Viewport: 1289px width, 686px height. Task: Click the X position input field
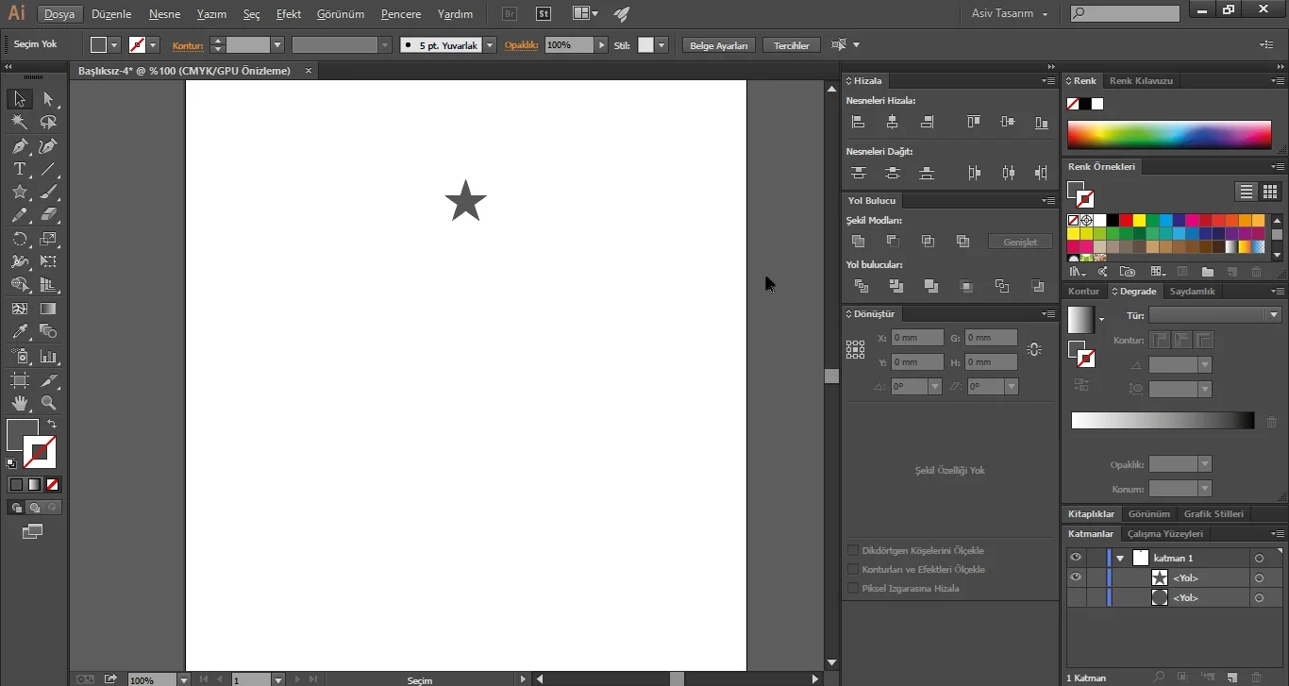point(917,337)
